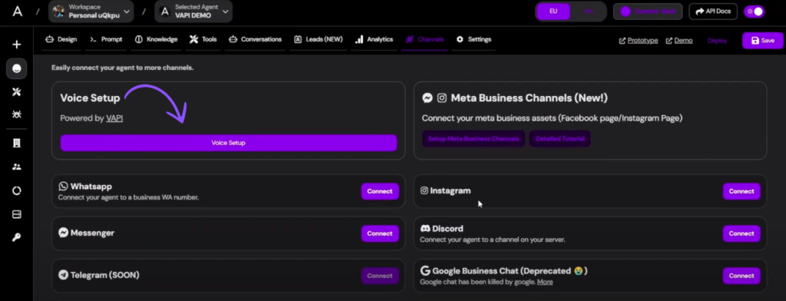
Task: Connect the Instagram channel
Action: (x=741, y=191)
